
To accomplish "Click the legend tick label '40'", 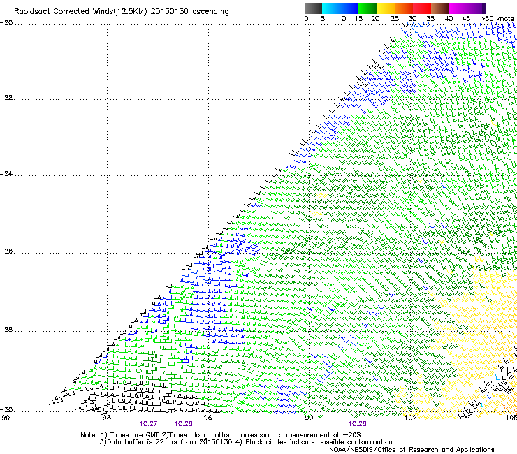I will tap(449, 19).
